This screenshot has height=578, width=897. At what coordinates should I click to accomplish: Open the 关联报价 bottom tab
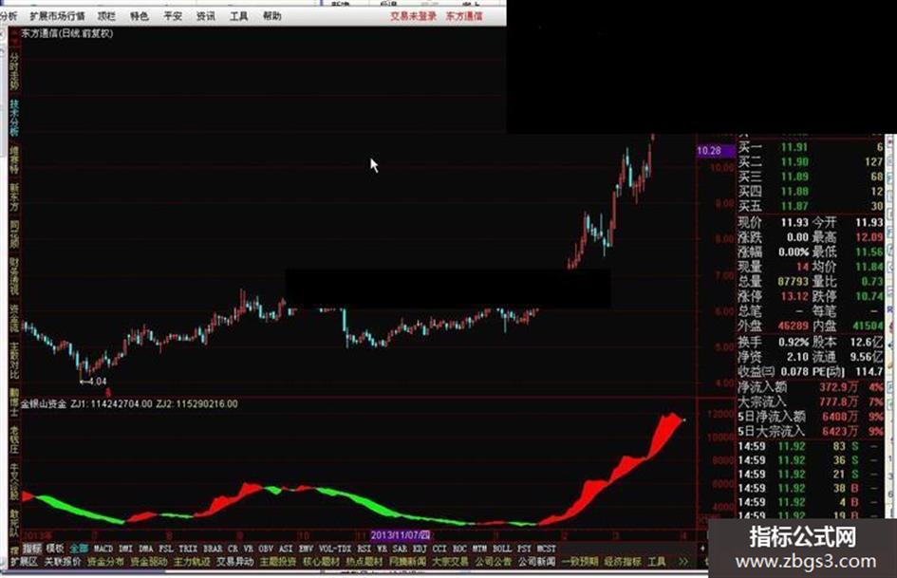63,562
